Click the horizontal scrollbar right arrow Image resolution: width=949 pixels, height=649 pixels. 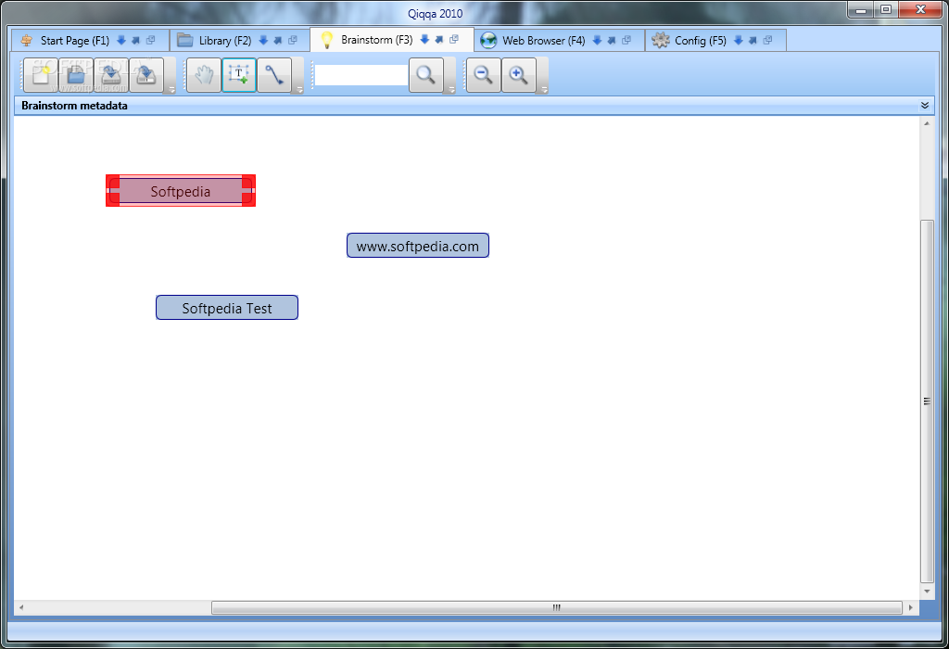[x=910, y=607]
